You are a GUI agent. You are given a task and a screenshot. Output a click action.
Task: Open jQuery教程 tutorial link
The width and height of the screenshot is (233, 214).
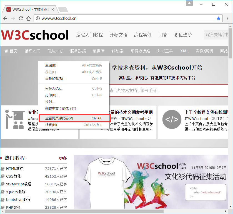(16, 192)
